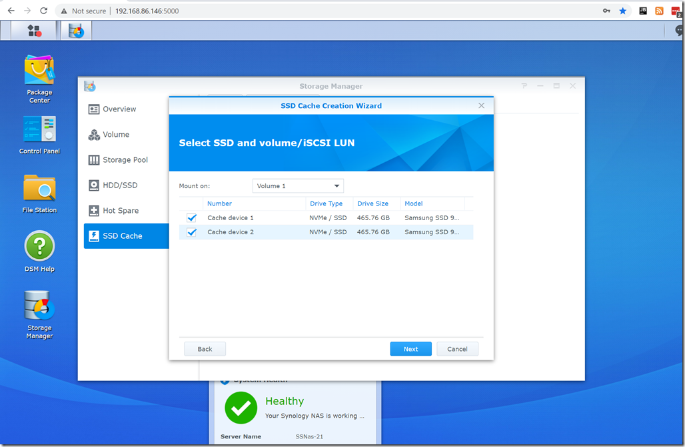The height and width of the screenshot is (447, 685).
Task: Open the JB browser extension
Action: coord(643,11)
